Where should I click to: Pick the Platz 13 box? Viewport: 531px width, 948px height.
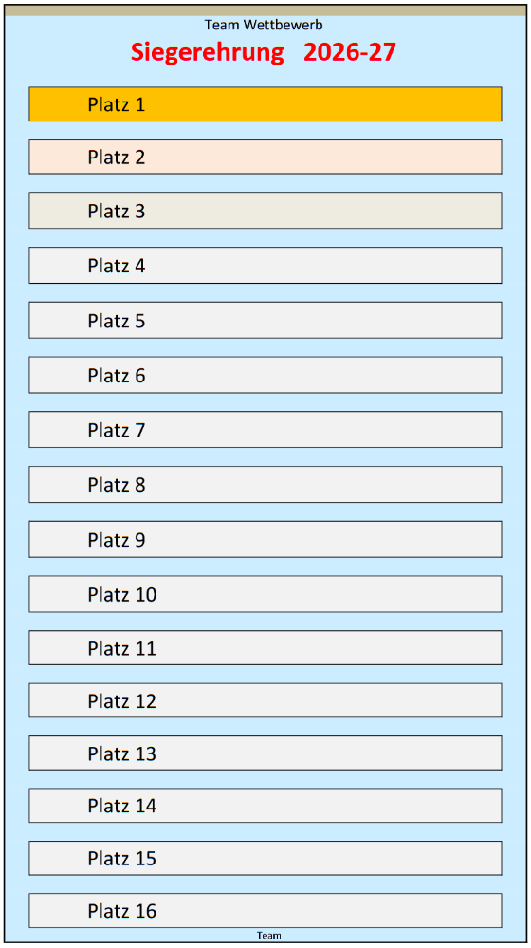pos(265,753)
